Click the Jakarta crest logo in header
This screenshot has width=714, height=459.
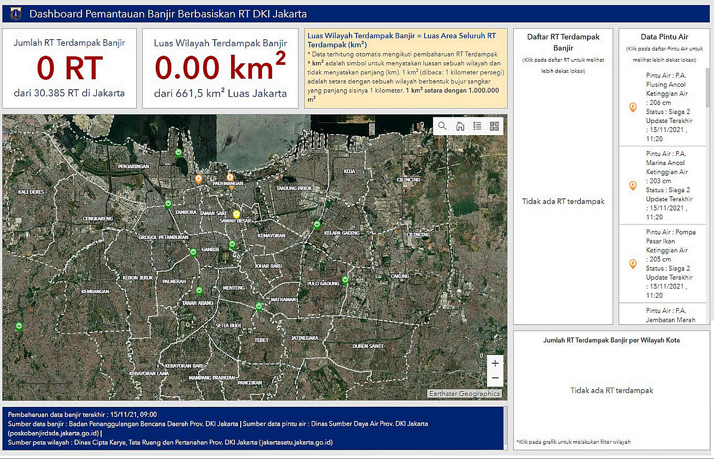tap(15, 14)
